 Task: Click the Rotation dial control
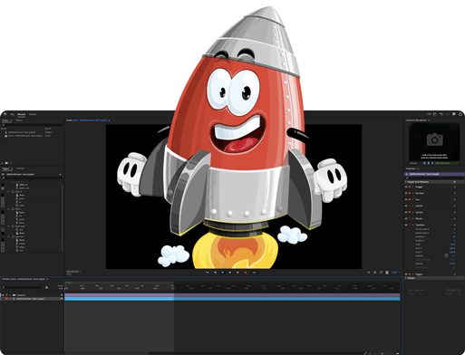tap(446, 255)
